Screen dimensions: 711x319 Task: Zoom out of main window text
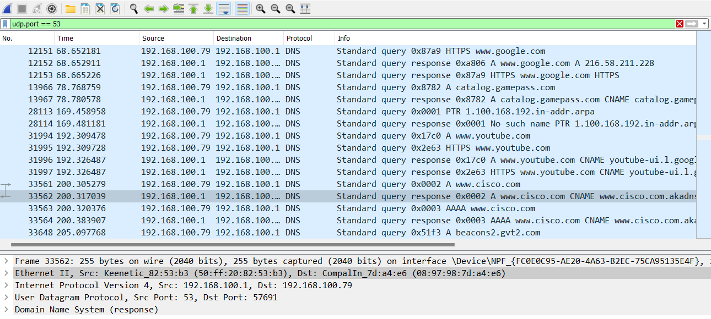[276, 9]
